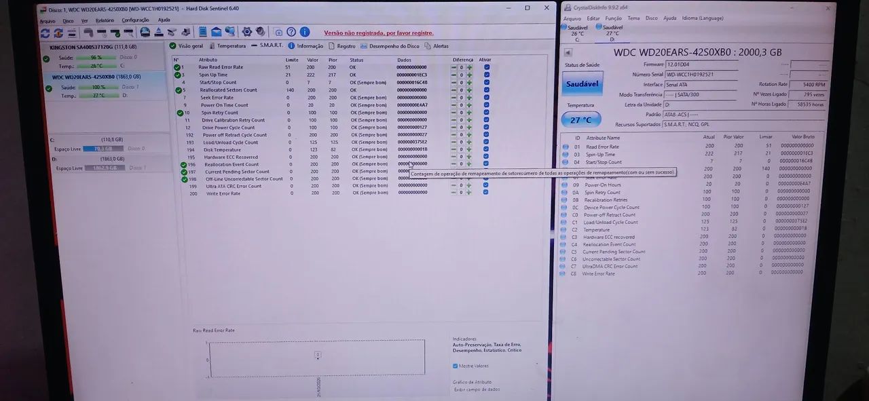The width and height of the screenshot is (869, 401).
Task: Click the report notepad icon in toolbar
Action: tap(202, 32)
